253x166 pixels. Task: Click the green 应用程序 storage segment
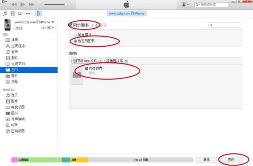click(x=40, y=160)
